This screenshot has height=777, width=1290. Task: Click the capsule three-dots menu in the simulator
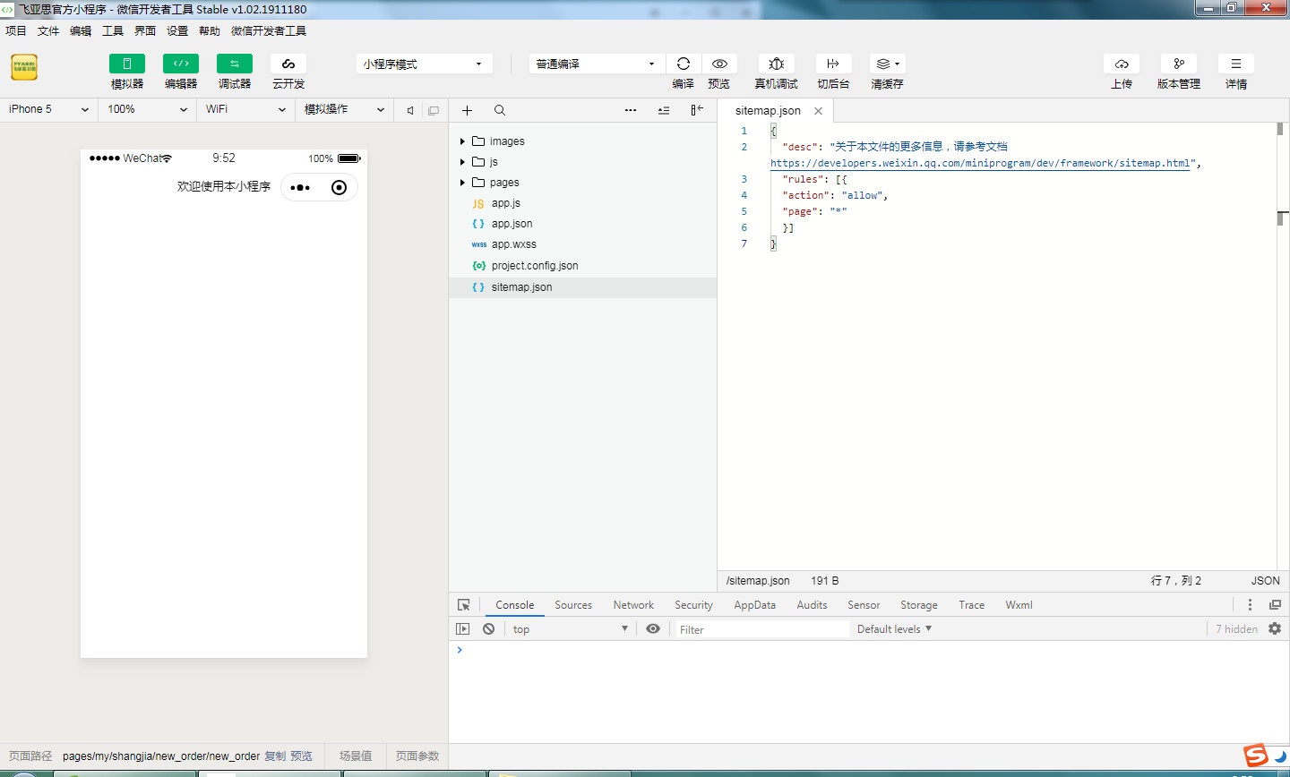pyautogui.click(x=300, y=187)
